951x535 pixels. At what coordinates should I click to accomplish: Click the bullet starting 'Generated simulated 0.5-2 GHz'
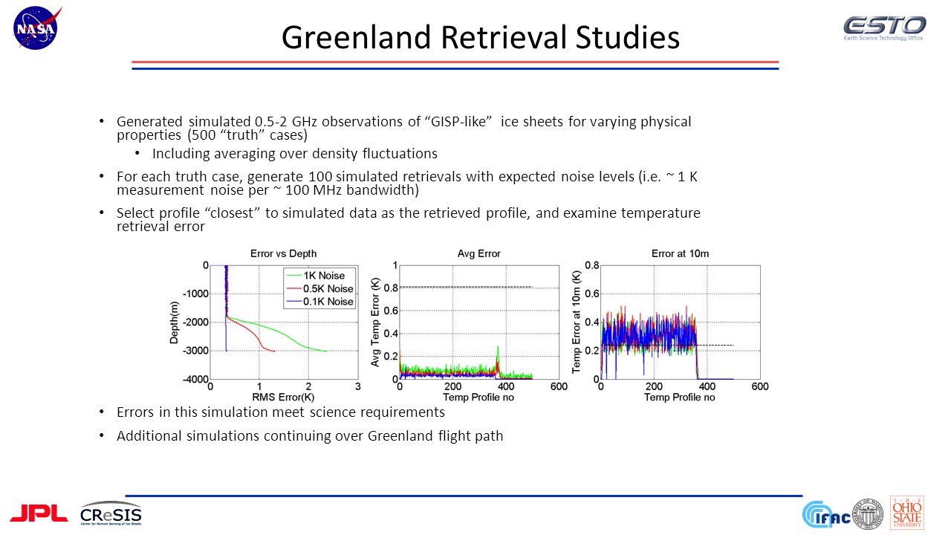[403, 128]
